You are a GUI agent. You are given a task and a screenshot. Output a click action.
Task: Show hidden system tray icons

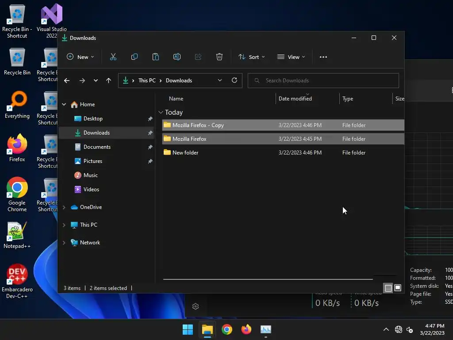386,329
